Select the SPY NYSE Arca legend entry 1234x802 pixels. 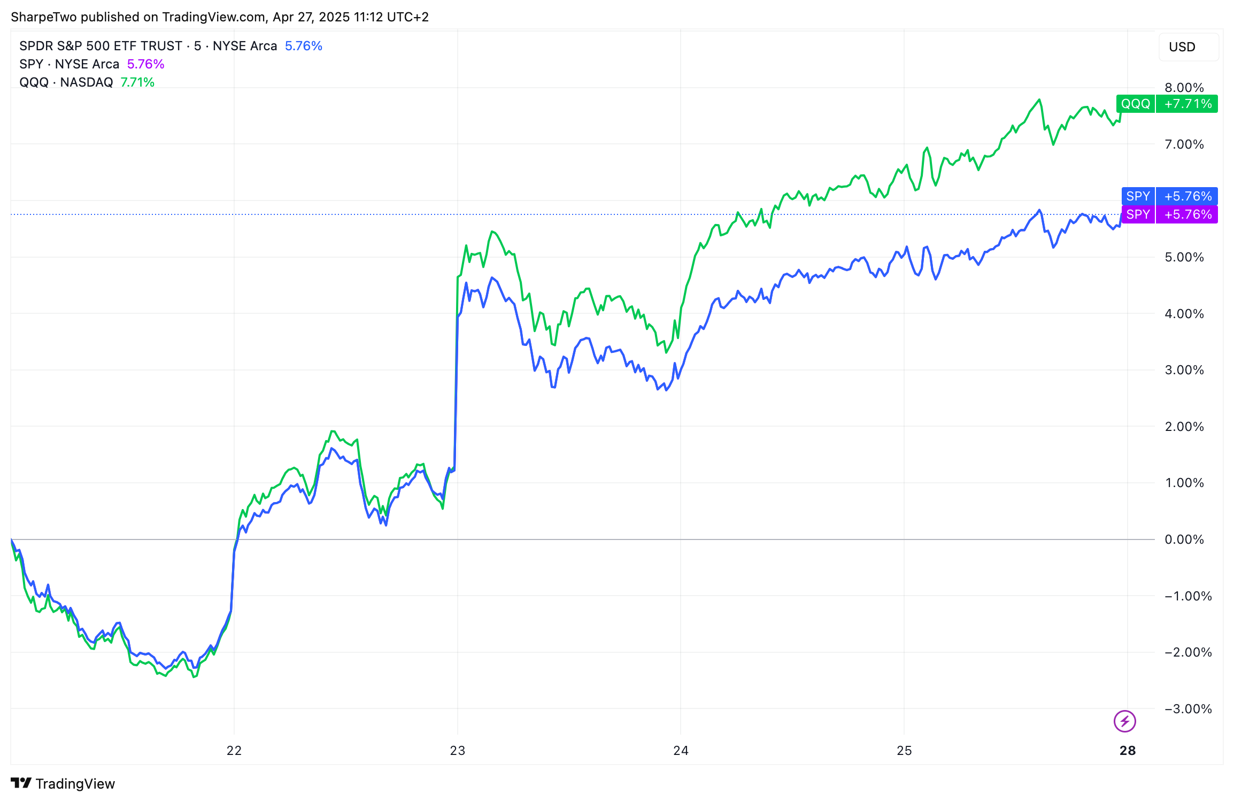click(x=69, y=64)
